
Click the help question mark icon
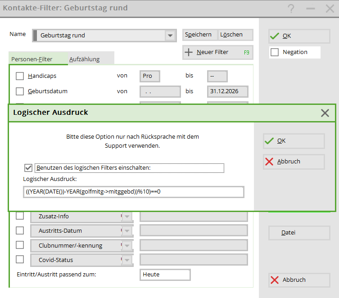pyautogui.click(x=291, y=9)
